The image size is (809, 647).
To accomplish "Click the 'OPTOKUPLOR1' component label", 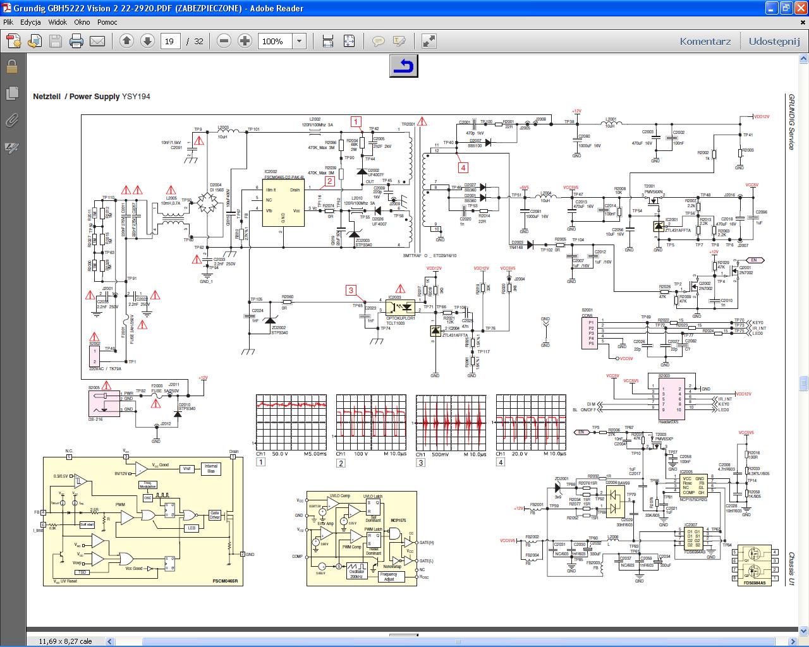I will tap(400, 318).
